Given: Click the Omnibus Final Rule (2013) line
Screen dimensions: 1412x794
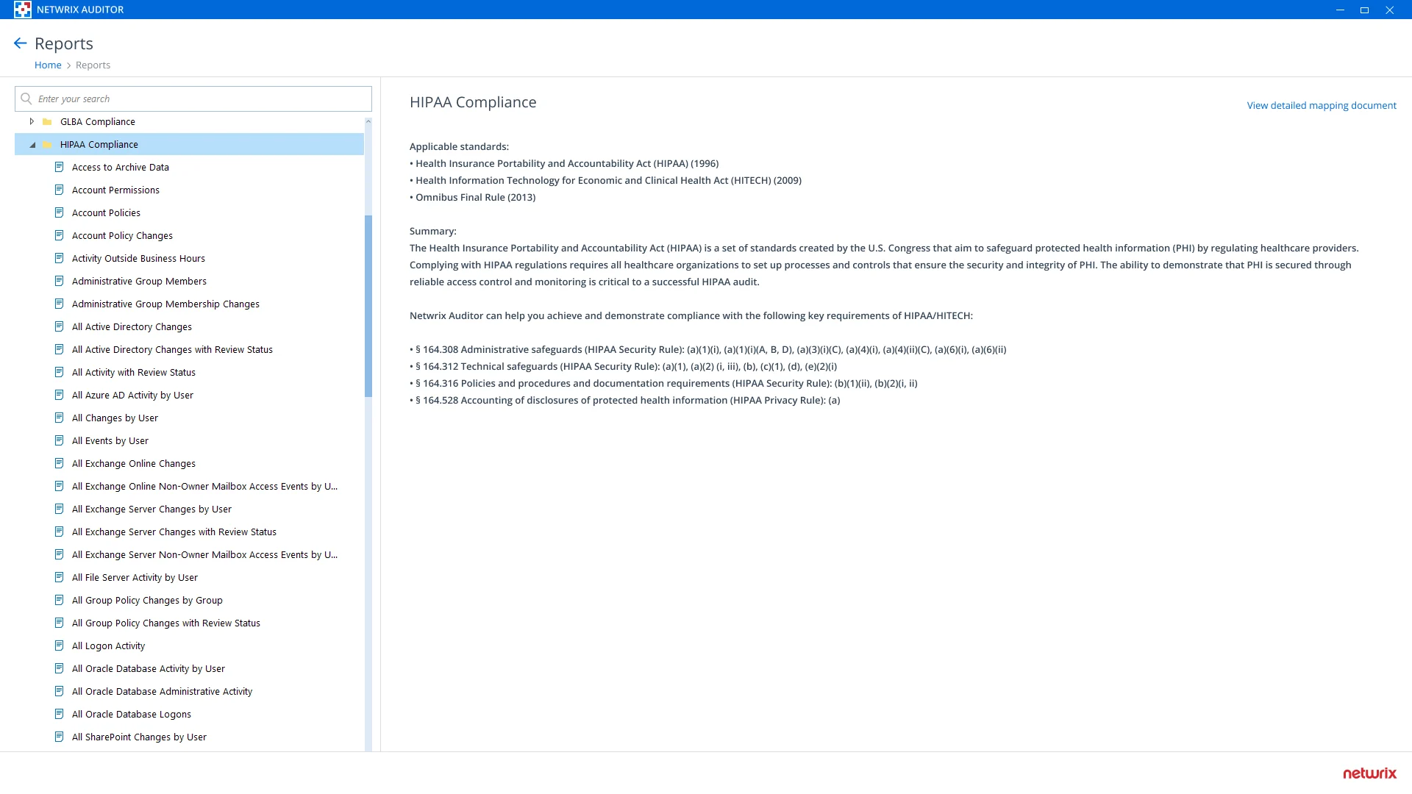Looking at the screenshot, I should point(472,197).
